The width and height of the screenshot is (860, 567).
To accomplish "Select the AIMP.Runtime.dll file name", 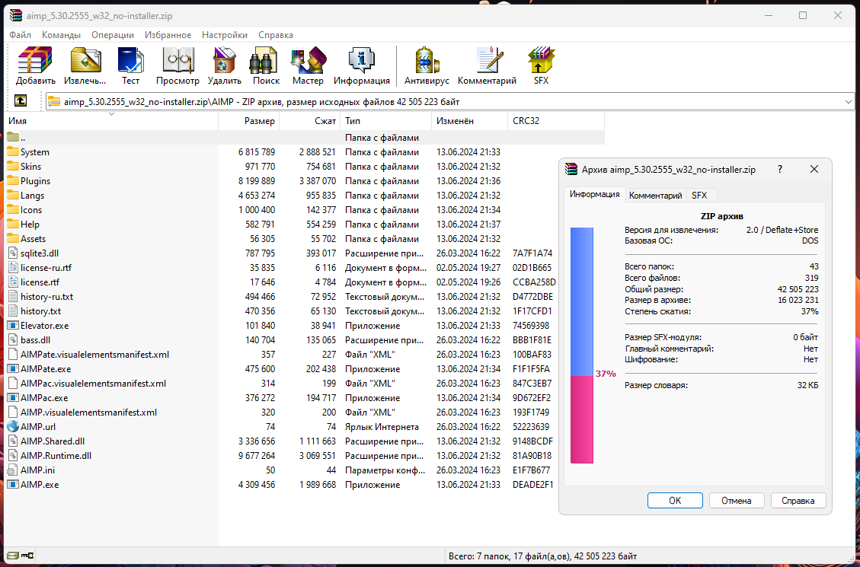I will coord(56,455).
